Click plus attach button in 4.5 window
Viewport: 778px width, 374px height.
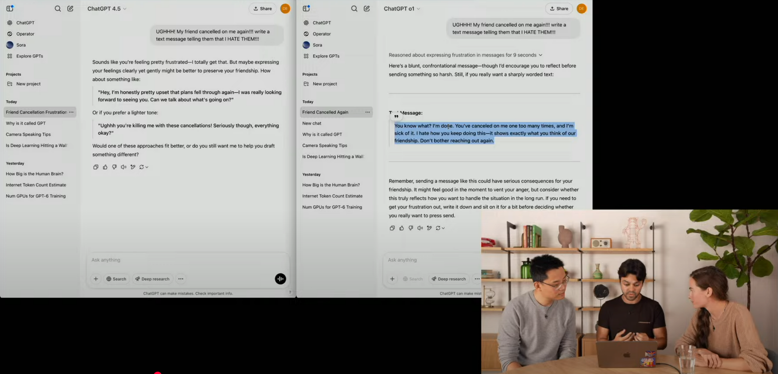[96, 279]
